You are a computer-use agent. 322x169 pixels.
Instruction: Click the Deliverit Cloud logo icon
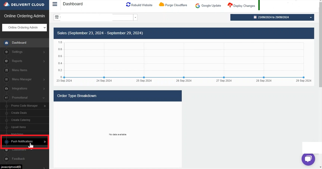[x=7, y=4]
